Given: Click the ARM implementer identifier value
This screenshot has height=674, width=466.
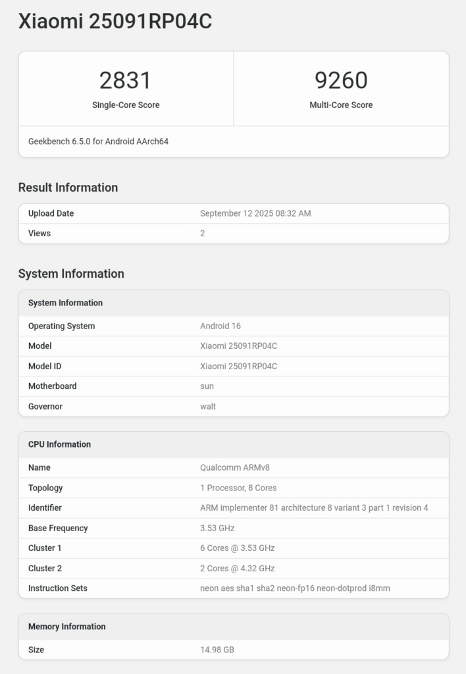Looking at the screenshot, I should click(x=314, y=508).
